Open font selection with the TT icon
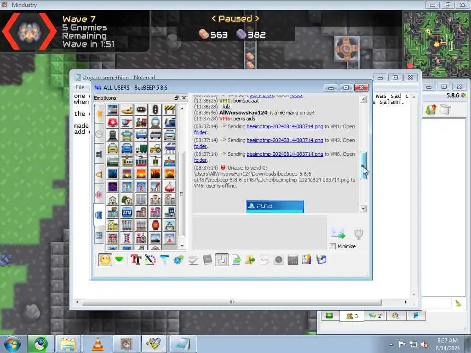The height and width of the screenshot is (353, 471). pyautogui.click(x=136, y=260)
